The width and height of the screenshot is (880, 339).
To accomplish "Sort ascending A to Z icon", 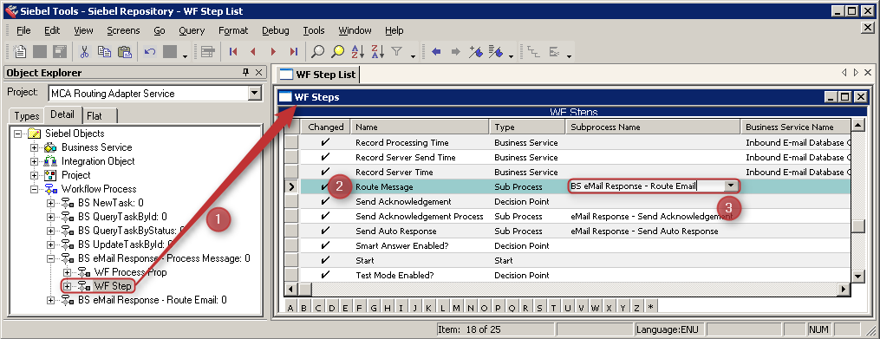I will pyautogui.click(x=357, y=52).
